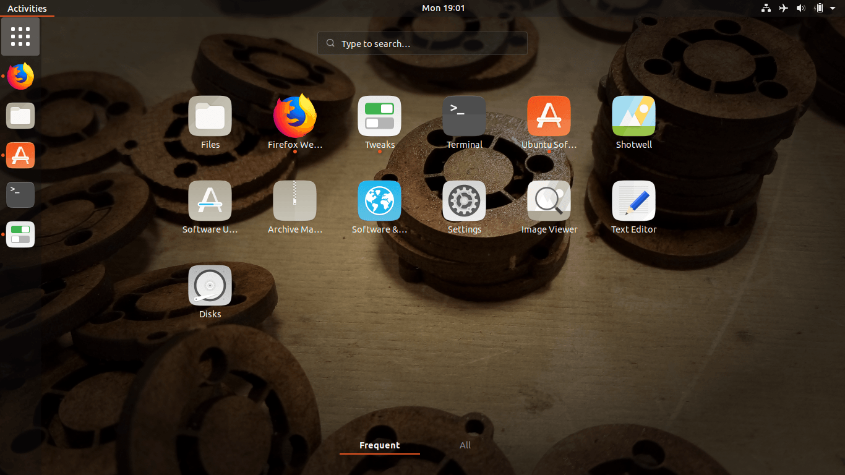Open Ubuntu Software from app grid
The width and height of the screenshot is (845, 475).
[x=549, y=116]
